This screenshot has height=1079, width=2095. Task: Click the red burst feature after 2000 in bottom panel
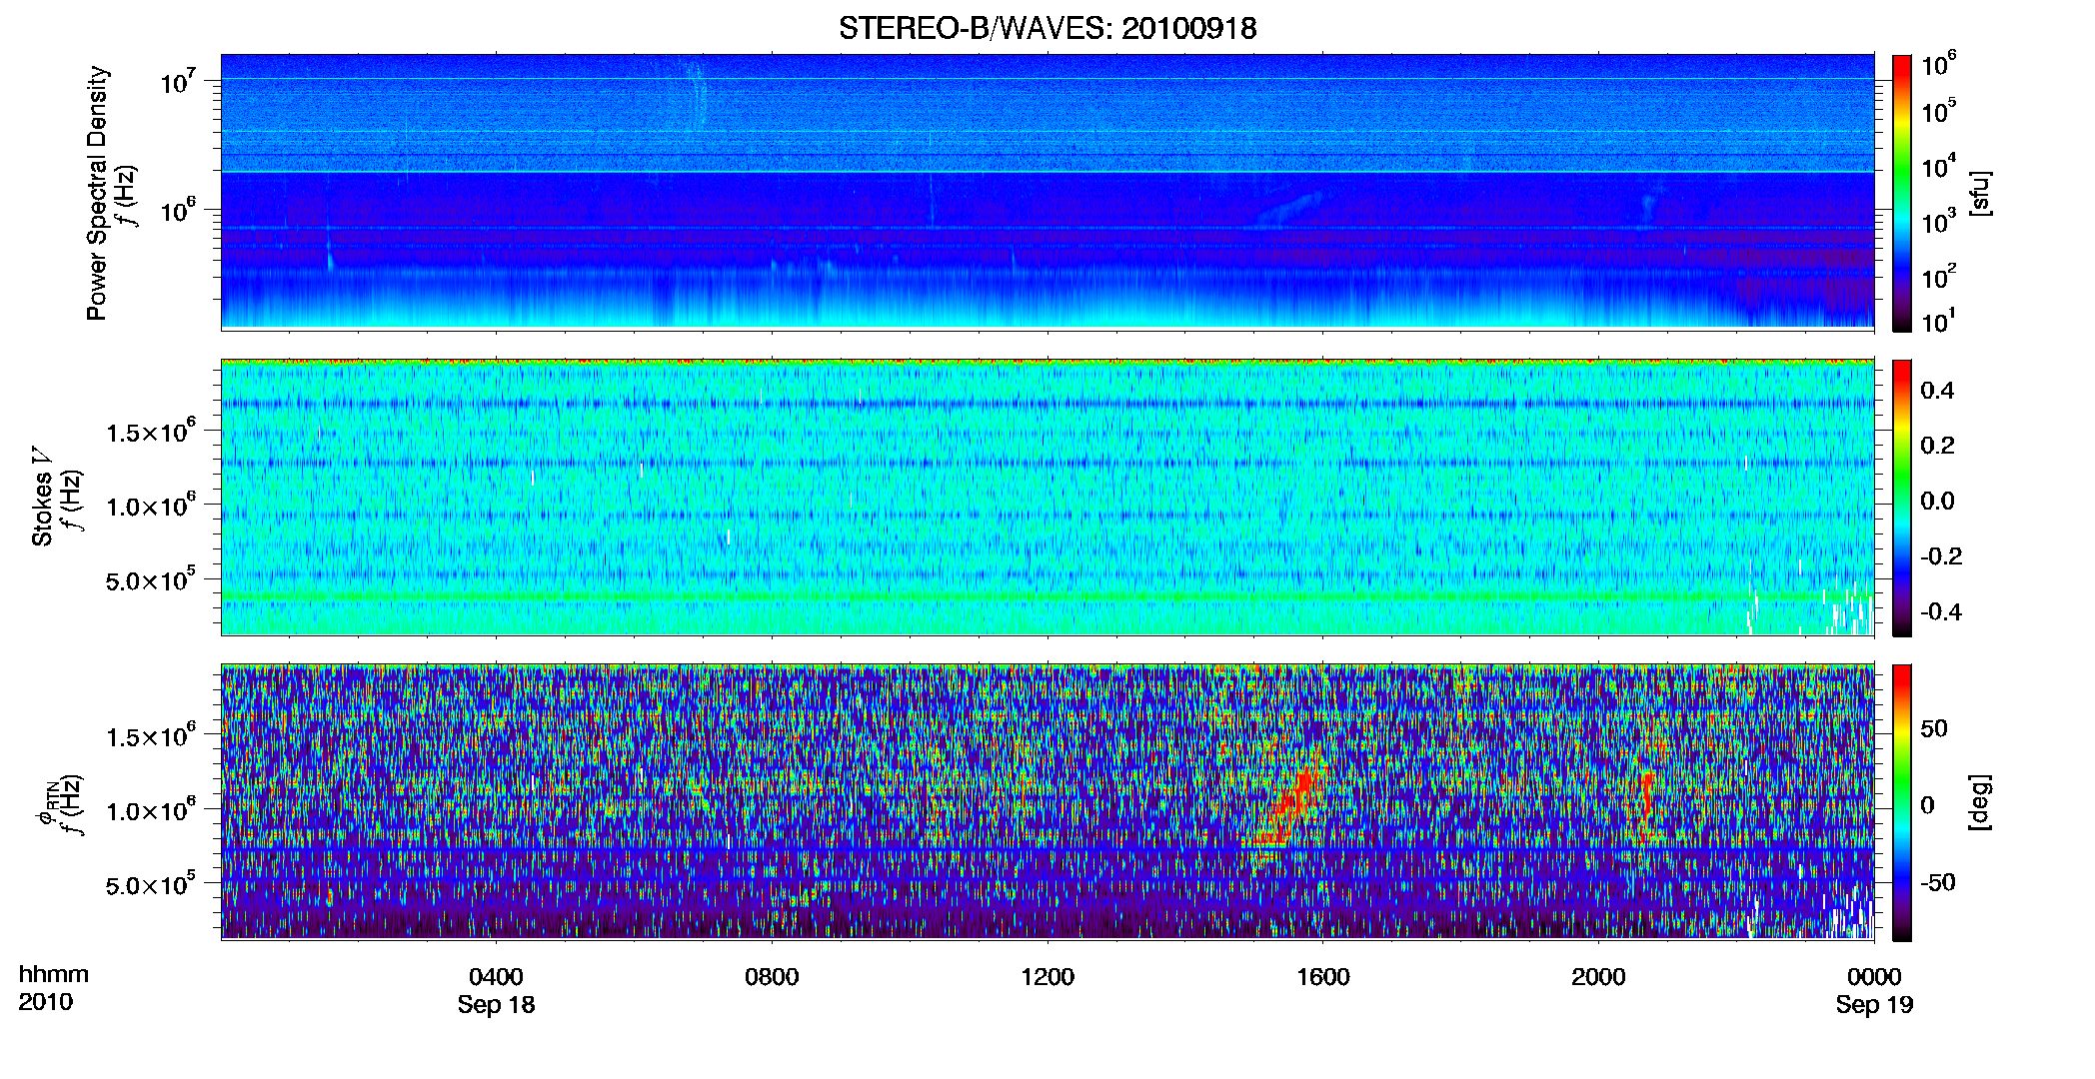[1646, 803]
